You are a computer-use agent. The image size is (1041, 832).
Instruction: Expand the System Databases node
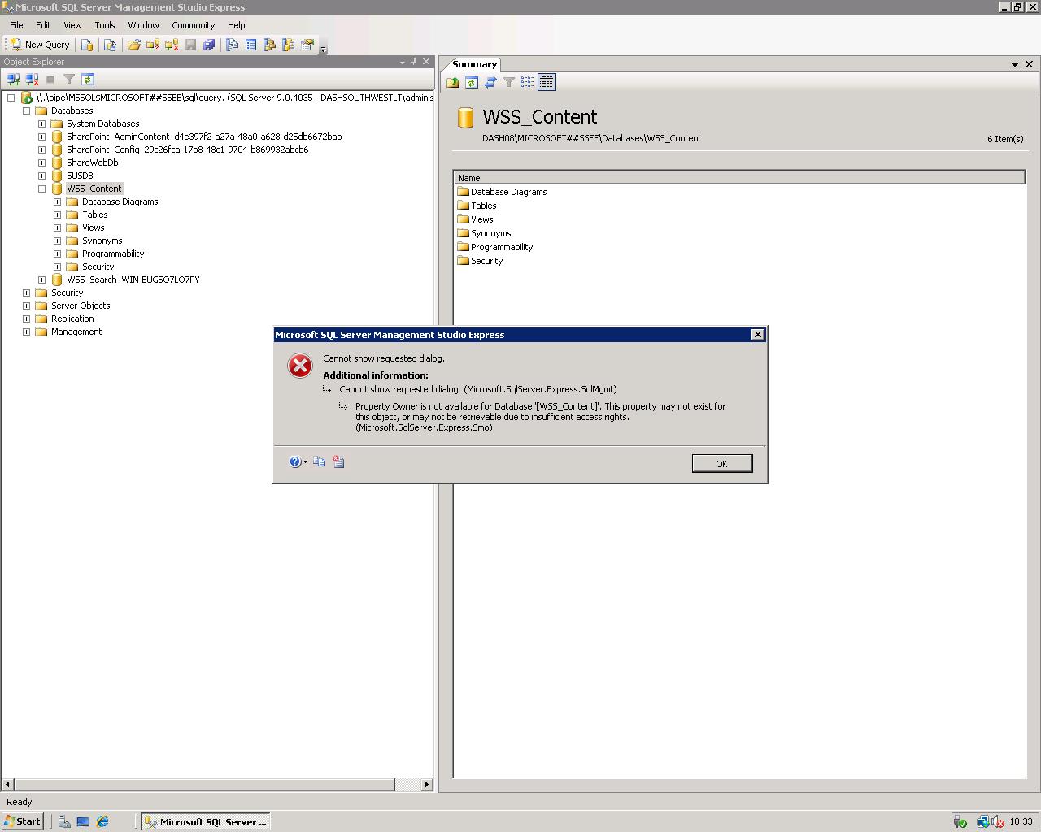pyautogui.click(x=41, y=123)
